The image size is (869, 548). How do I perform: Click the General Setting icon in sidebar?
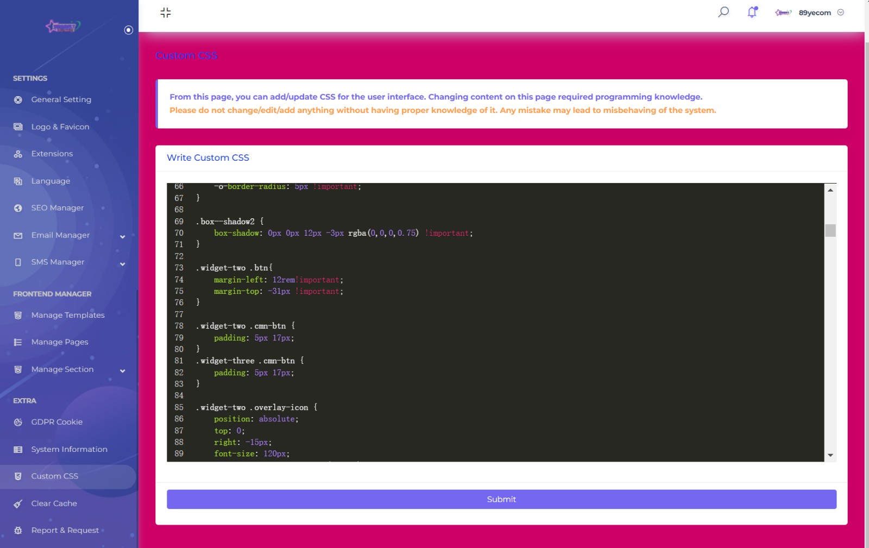point(18,100)
